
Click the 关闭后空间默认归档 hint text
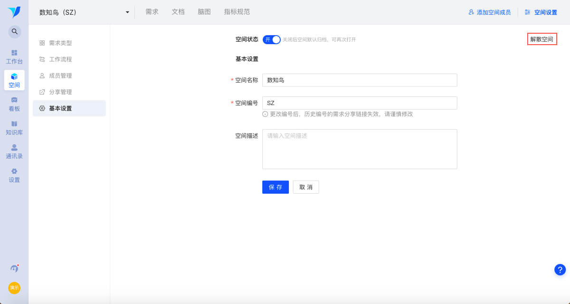[319, 39]
